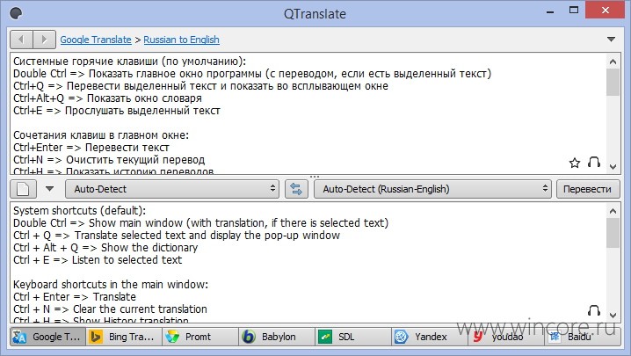631x356 pixels.
Task: Clear translation with the blank page icon
Action: click(x=24, y=189)
